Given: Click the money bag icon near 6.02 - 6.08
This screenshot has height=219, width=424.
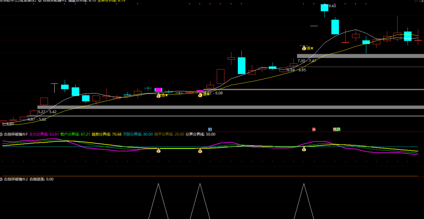Looking at the screenshot, I should [x=200, y=95].
